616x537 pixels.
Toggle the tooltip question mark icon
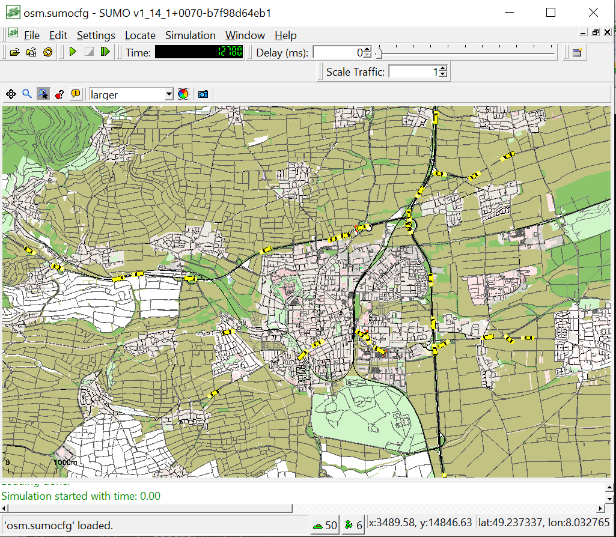(x=59, y=94)
